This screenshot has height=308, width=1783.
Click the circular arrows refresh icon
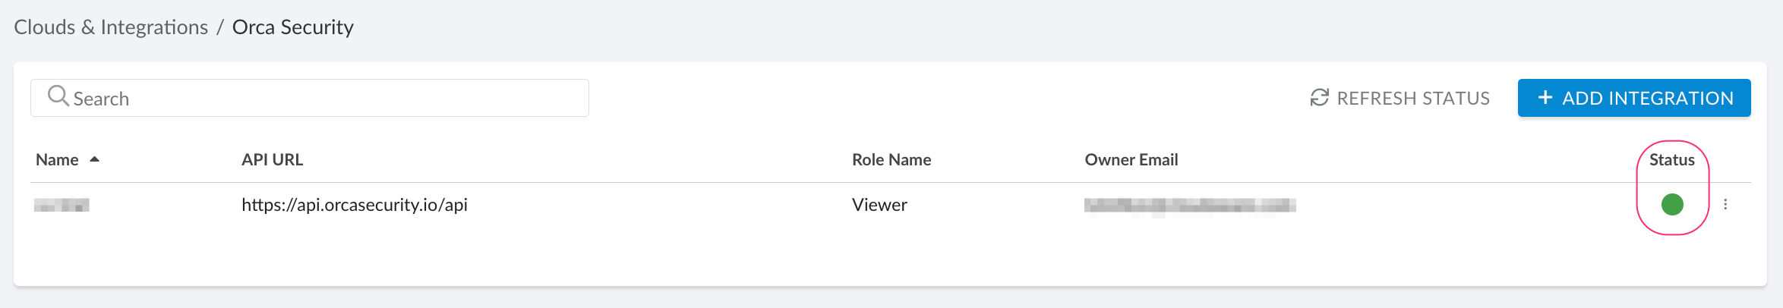click(1320, 98)
